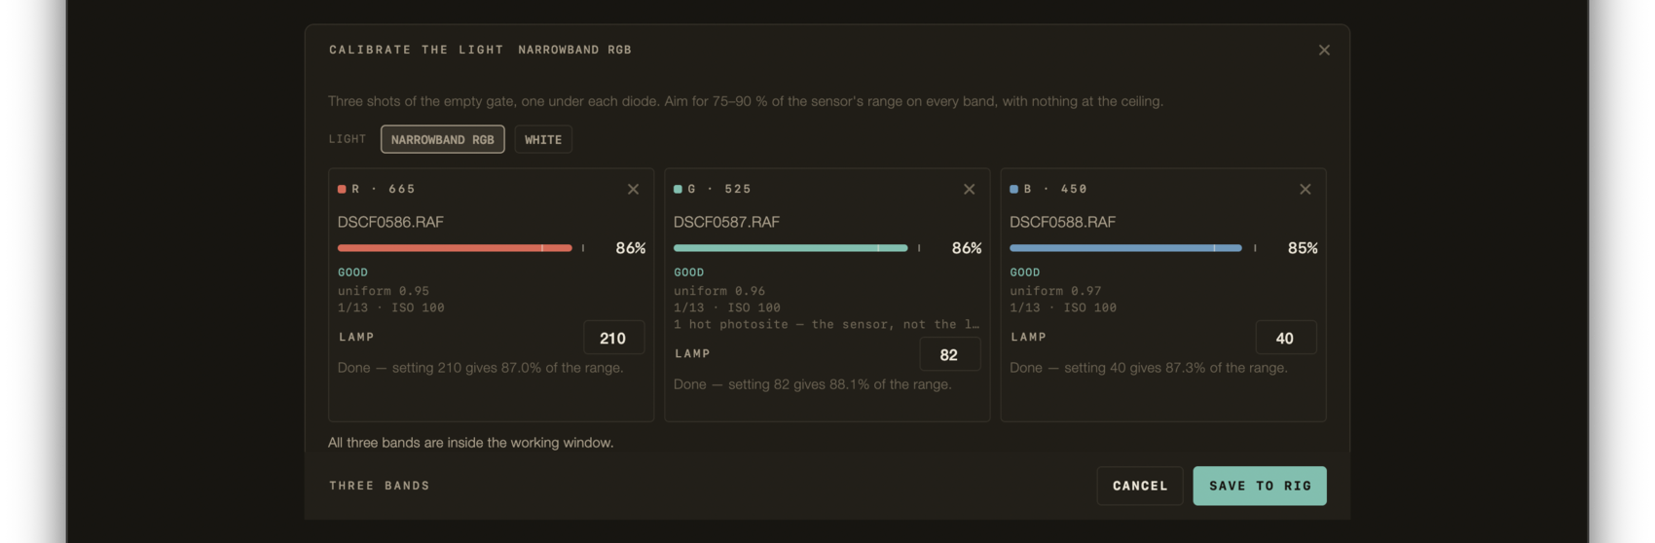Viewport: 1655px width, 543px height.
Task: Cancel the calibration dialog
Action: pyautogui.click(x=1140, y=486)
